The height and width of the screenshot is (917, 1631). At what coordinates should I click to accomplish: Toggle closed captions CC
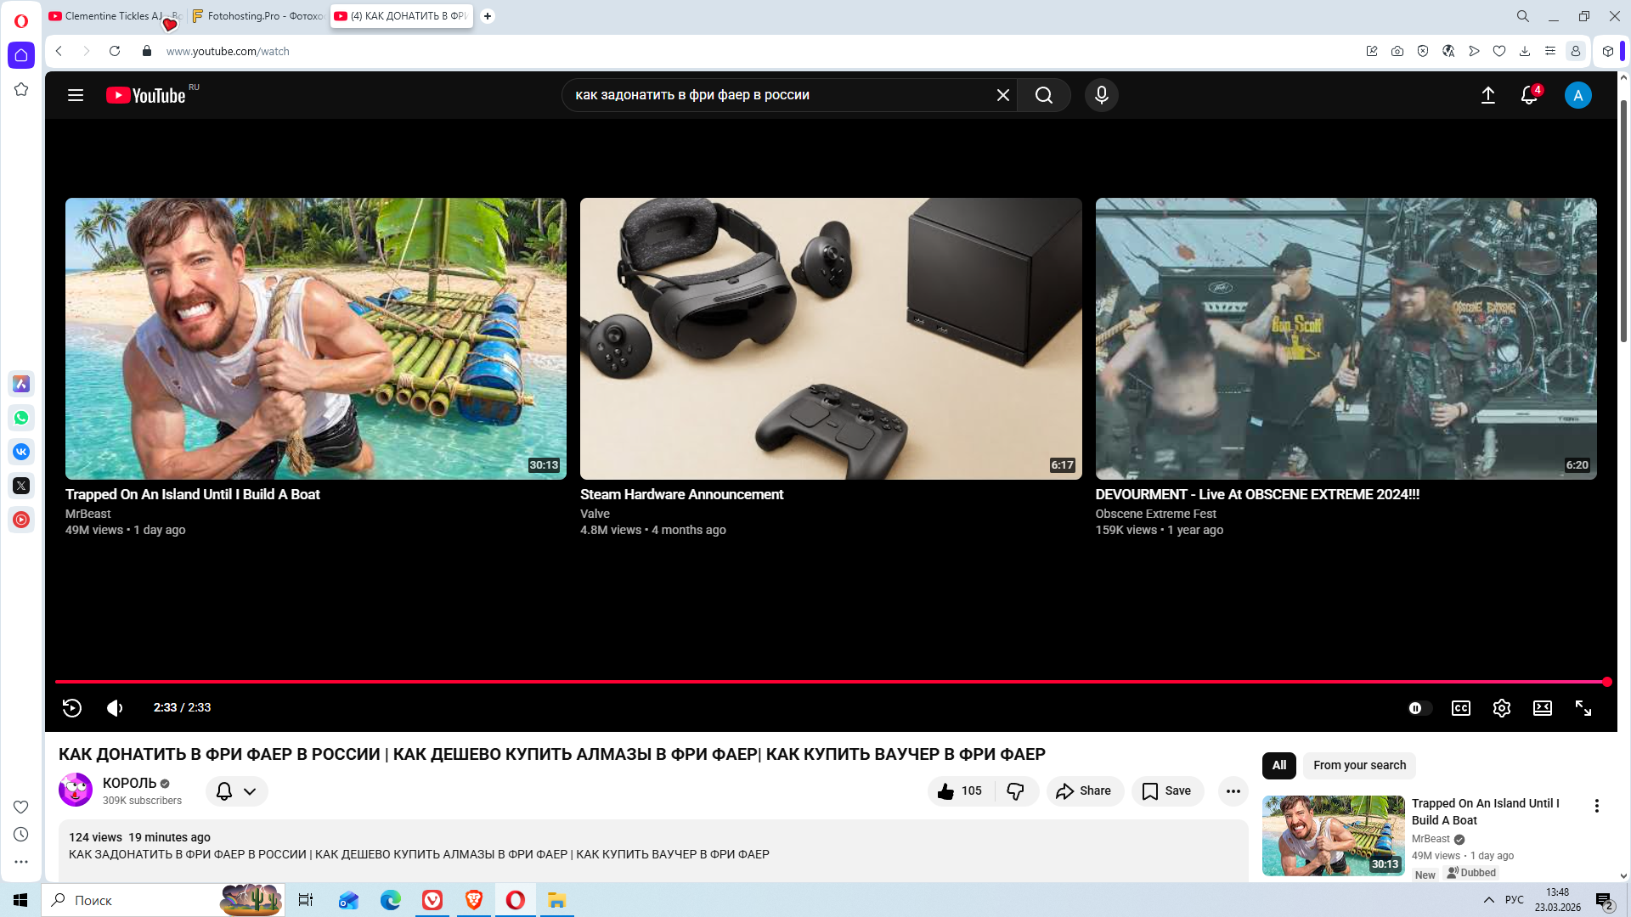click(x=1460, y=708)
